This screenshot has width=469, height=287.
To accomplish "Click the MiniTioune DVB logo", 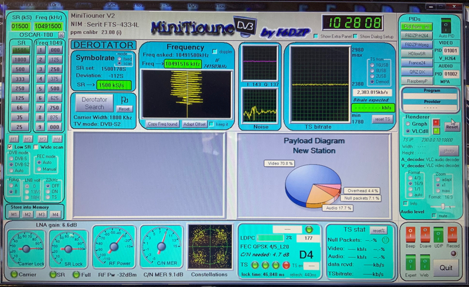I will click(x=204, y=27).
